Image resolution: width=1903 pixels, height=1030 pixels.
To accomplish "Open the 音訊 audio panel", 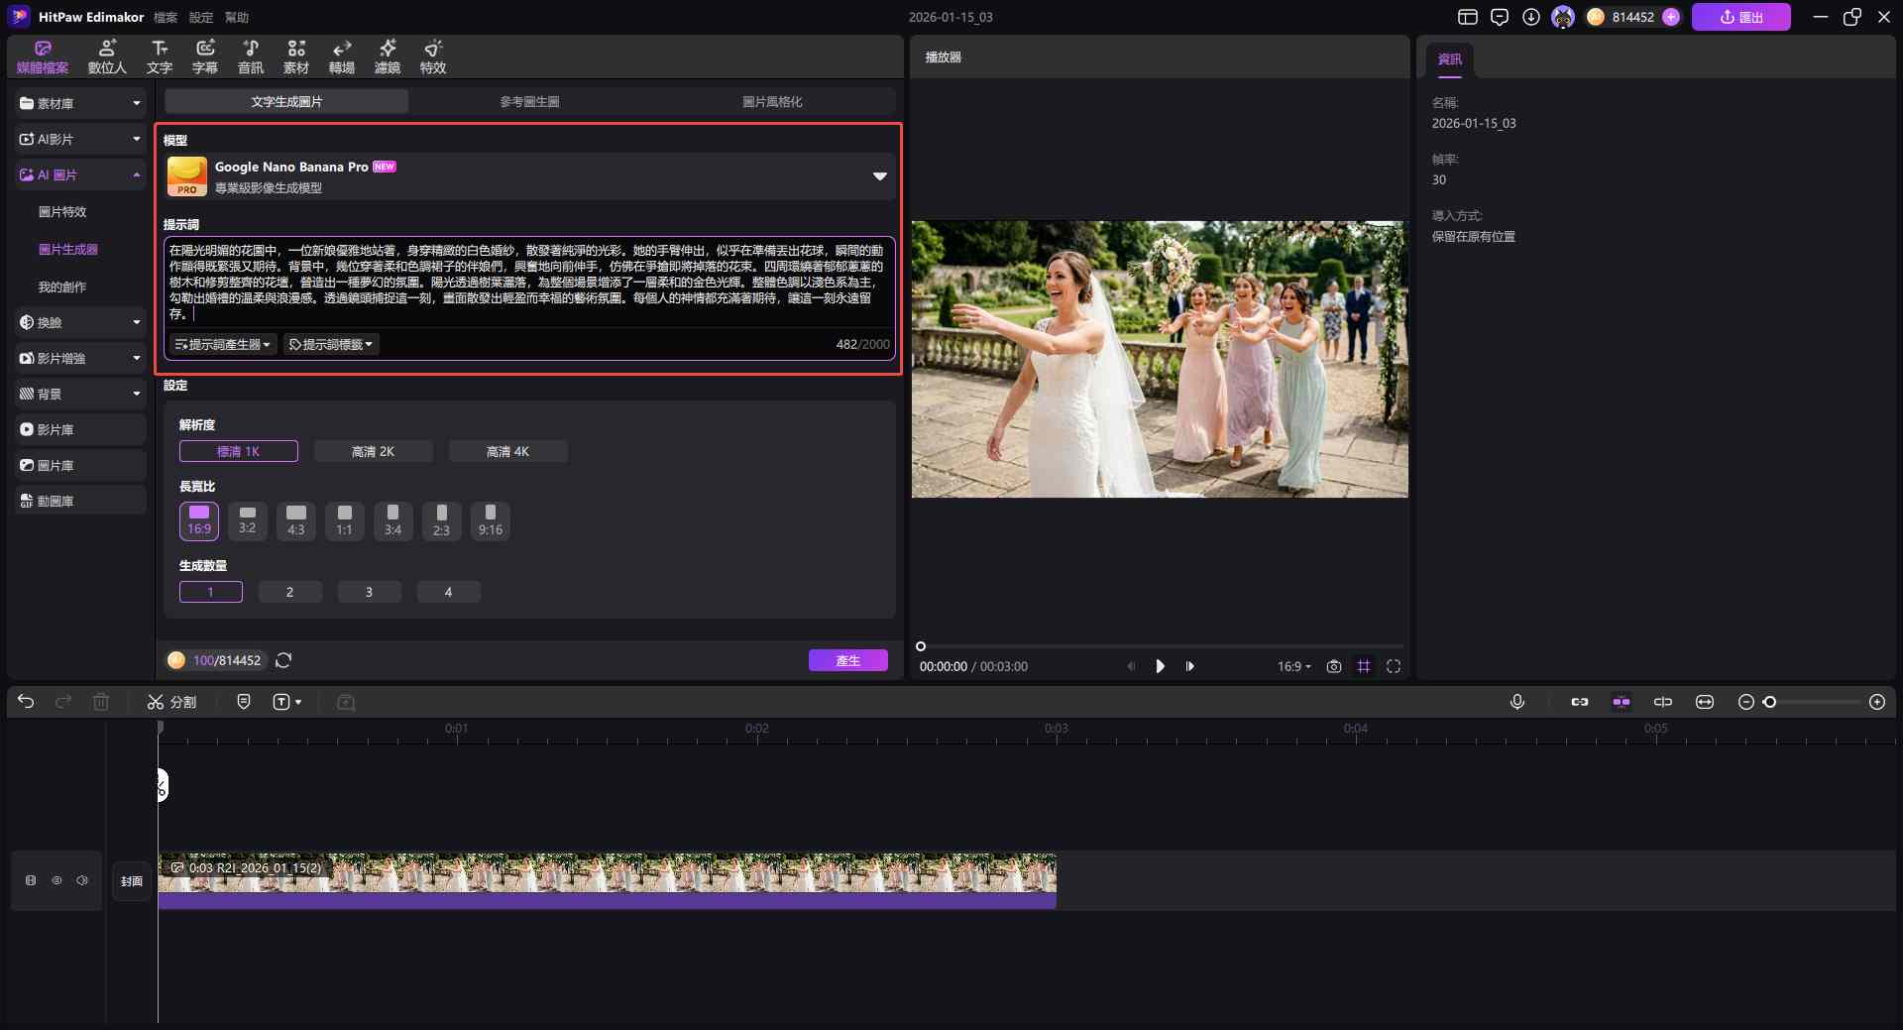I will [x=251, y=57].
